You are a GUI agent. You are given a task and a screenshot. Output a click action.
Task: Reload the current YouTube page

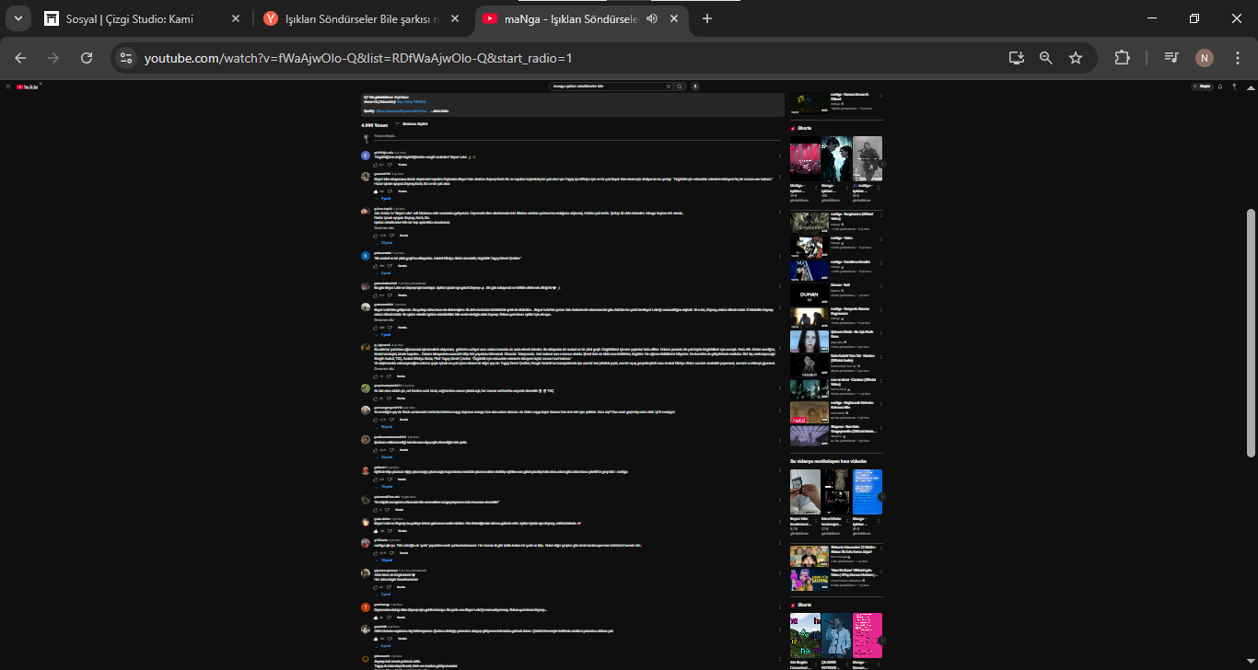tap(87, 58)
